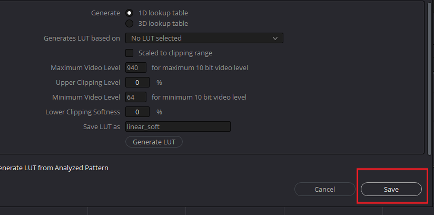Viewport: 434px width, 215px height.
Task: Cancel the dialog
Action: (325, 189)
